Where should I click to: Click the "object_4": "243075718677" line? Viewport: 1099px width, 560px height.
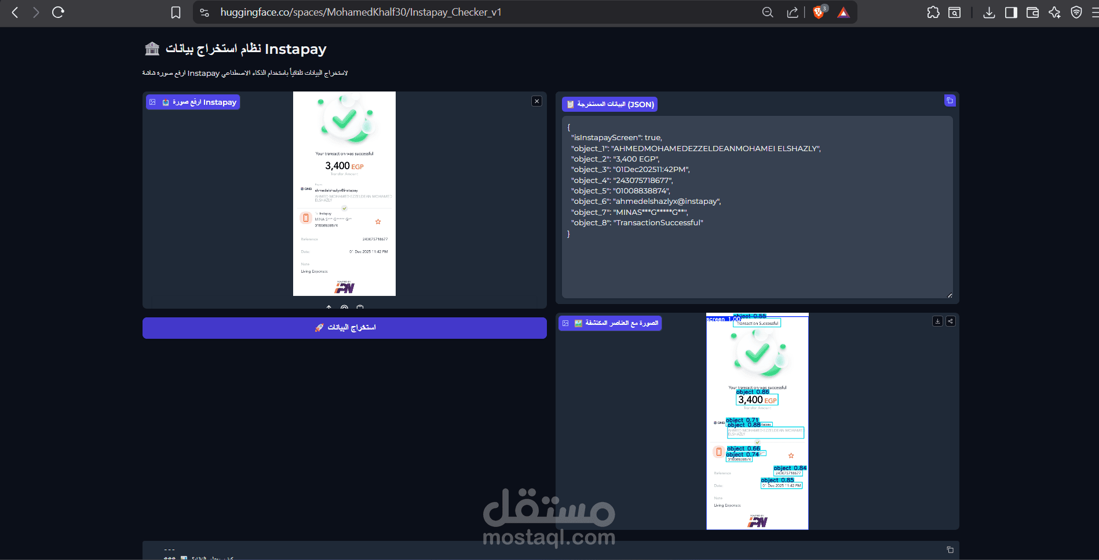(x=622, y=181)
